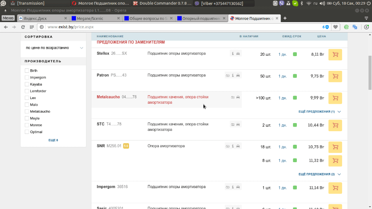
Task: Open Speed Dial grid button
Action: 31,27
